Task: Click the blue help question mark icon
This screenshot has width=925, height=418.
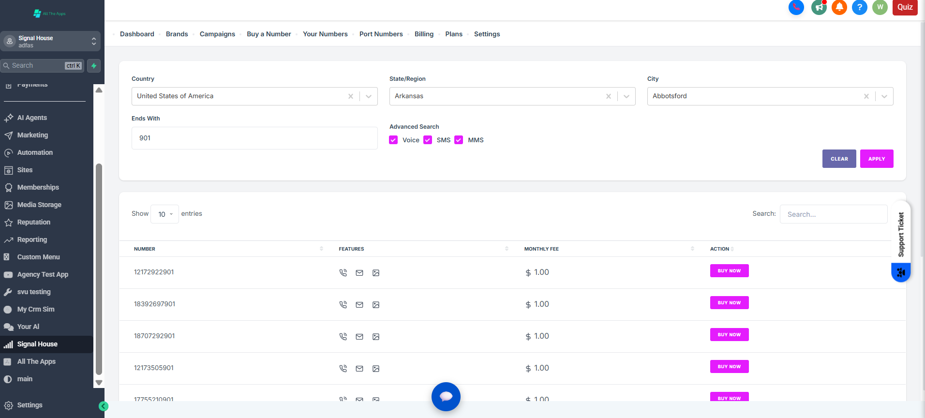Action: point(860,7)
